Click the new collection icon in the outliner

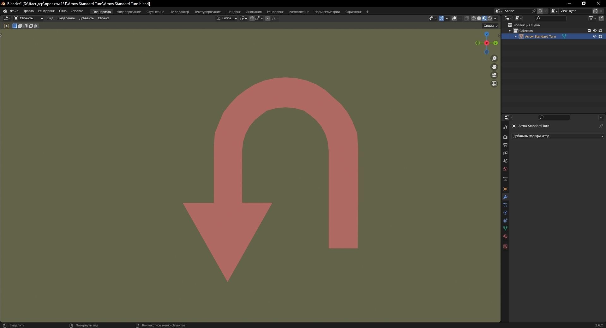(x=601, y=18)
